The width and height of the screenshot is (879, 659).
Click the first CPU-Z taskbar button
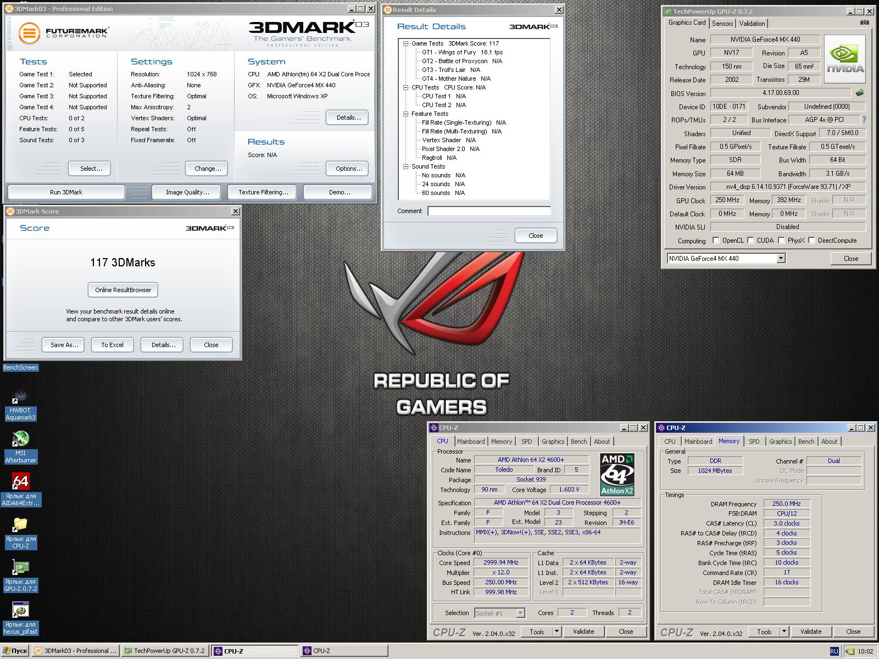click(255, 651)
